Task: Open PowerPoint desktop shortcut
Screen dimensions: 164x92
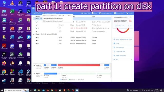Action: [12, 29]
